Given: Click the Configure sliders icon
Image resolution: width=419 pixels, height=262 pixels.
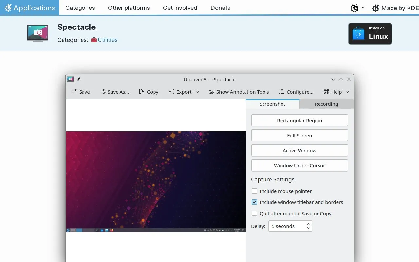Looking at the screenshot, I should coord(282,92).
